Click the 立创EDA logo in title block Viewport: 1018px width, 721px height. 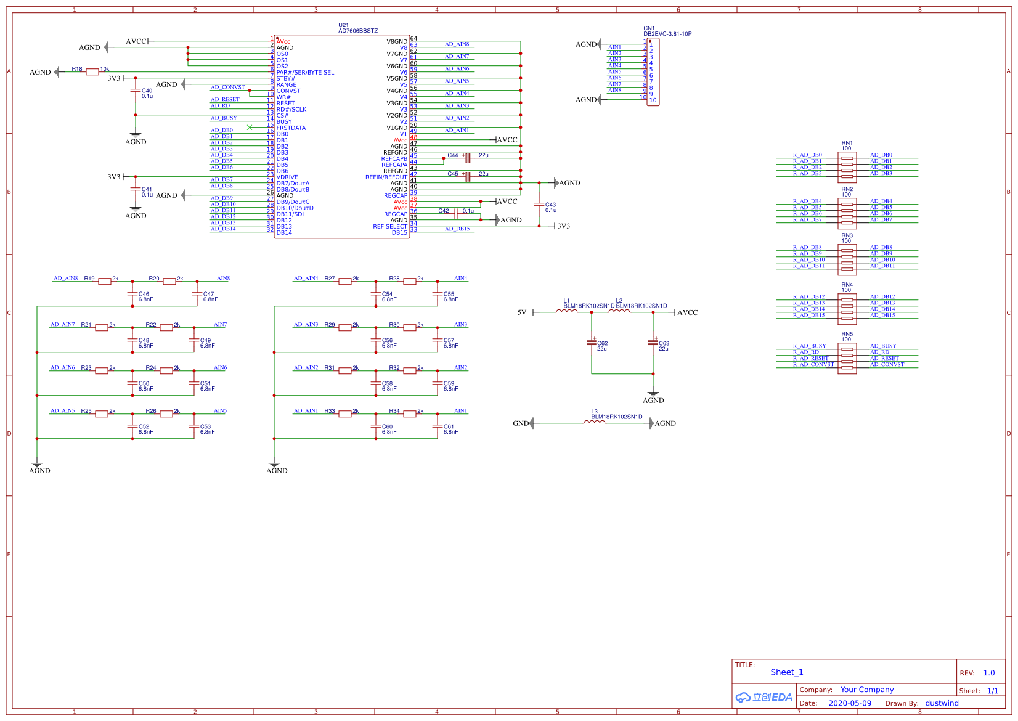coord(765,697)
